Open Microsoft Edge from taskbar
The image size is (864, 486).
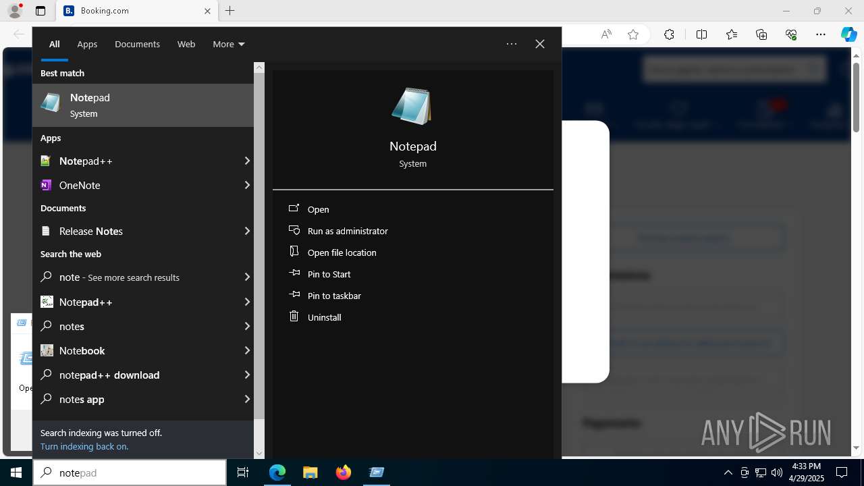point(277,473)
